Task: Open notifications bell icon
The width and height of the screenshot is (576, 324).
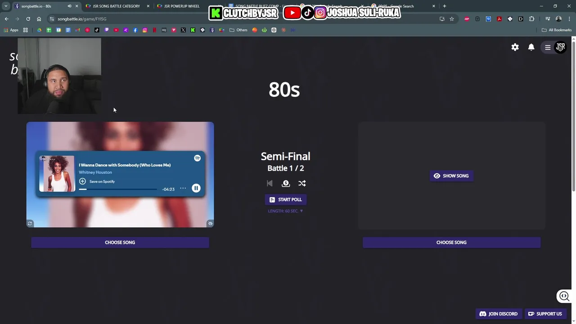Action: pyautogui.click(x=531, y=47)
